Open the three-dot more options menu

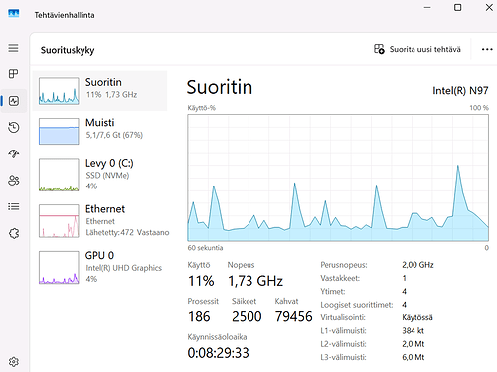tap(487, 49)
